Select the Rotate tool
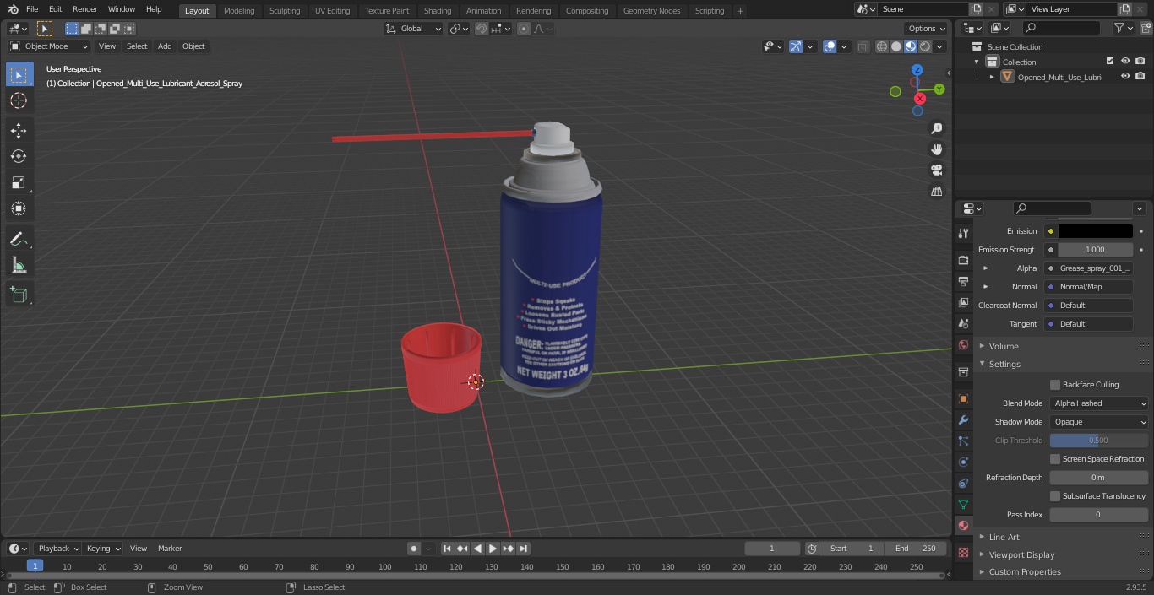1154x595 pixels. 19,156
